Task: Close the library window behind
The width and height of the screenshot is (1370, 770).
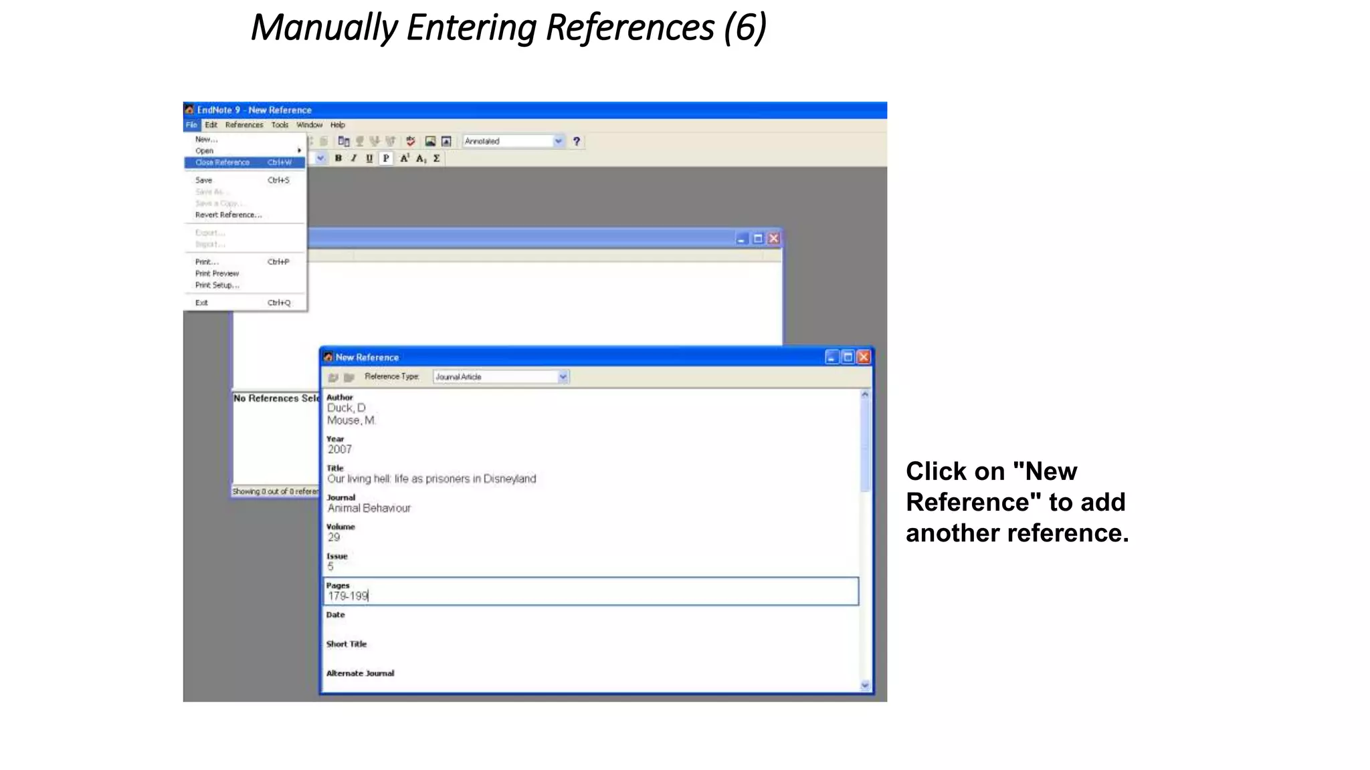Action: [774, 239]
